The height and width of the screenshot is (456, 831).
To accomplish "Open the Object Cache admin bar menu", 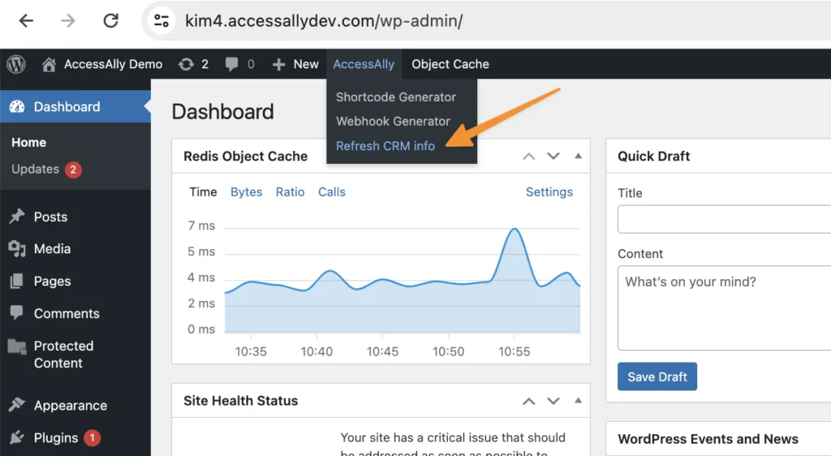I will (450, 64).
